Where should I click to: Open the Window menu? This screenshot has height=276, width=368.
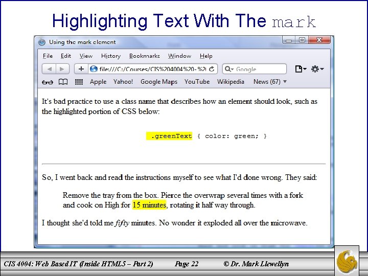pyautogui.click(x=179, y=56)
